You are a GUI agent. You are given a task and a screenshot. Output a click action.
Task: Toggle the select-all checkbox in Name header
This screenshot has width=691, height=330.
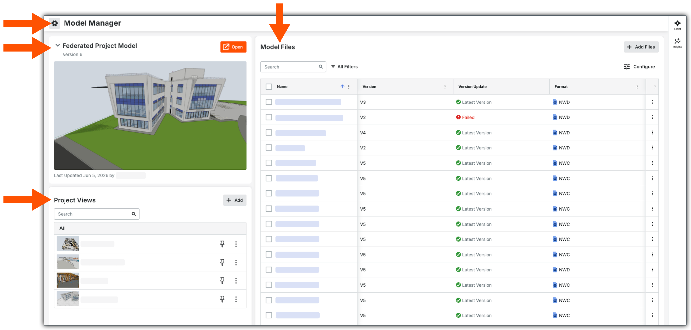click(x=269, y=87)
